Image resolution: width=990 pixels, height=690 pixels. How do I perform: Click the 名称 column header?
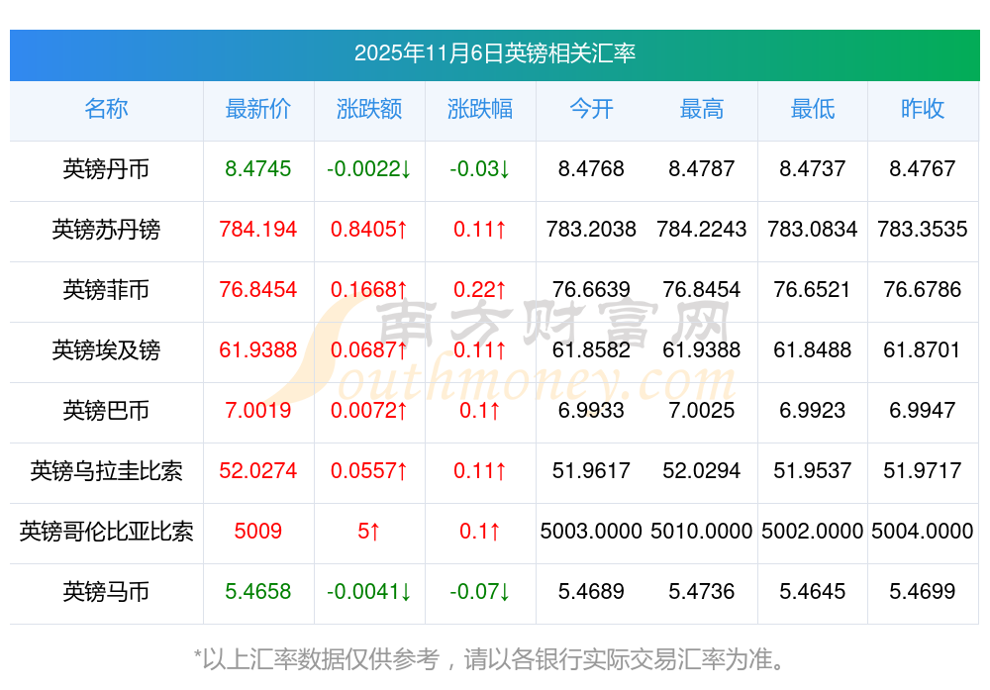tap(106, 109)
